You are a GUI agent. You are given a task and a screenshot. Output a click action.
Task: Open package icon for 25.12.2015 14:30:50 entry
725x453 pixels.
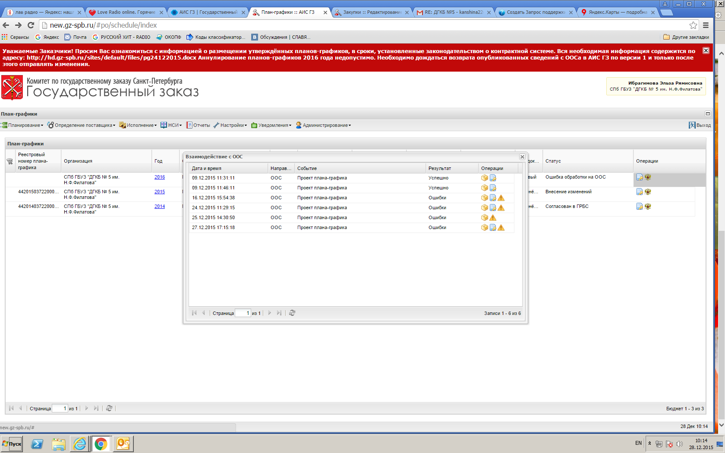485,217
